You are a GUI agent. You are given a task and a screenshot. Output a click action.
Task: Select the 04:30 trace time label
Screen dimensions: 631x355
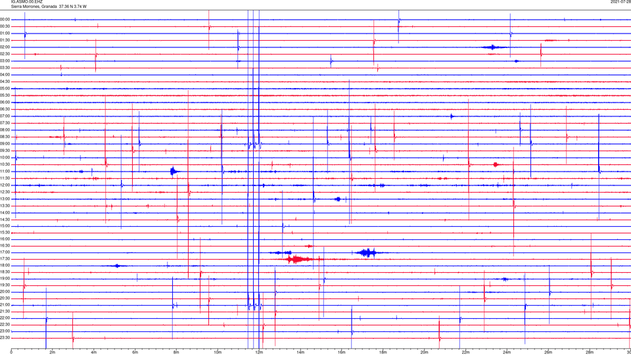(x=5, y=82)
